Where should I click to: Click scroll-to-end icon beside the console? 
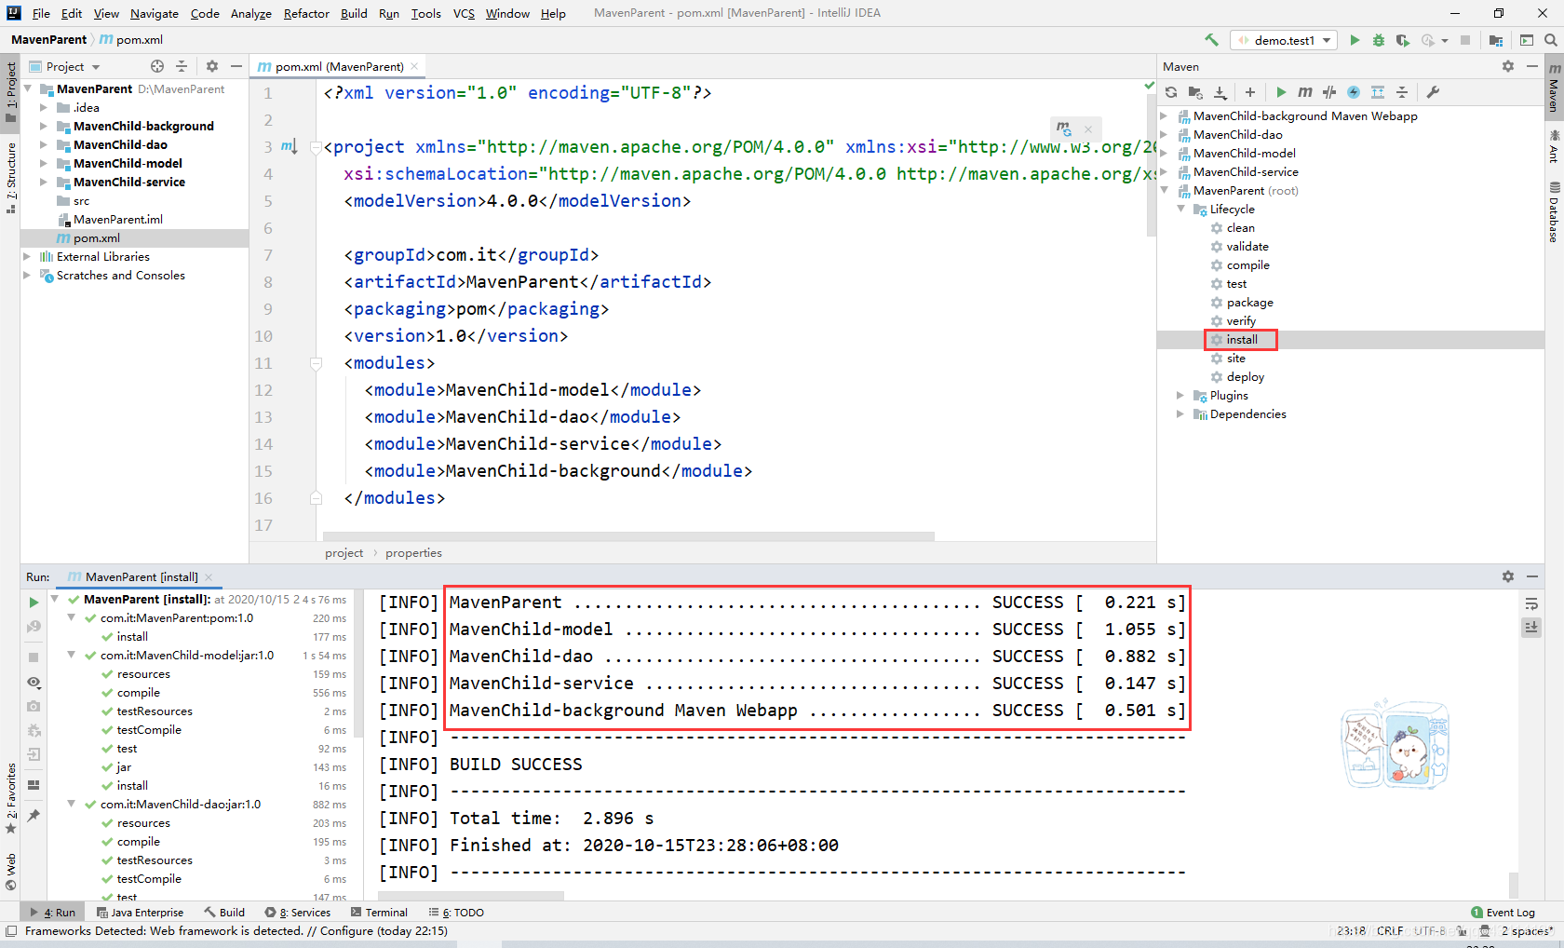(1531, 628)
